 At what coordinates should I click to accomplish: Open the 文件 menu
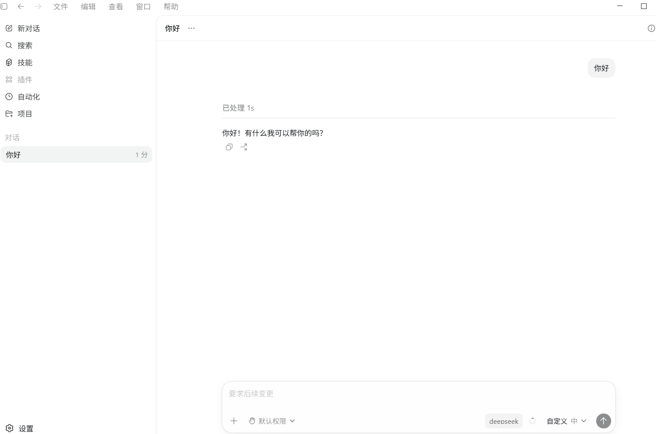coord(61,6)
